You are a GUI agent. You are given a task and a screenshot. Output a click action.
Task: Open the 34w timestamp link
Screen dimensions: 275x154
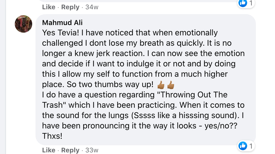(92, 7)
